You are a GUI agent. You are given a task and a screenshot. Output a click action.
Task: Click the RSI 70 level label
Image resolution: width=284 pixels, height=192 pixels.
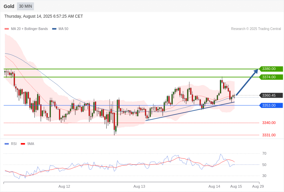264,154
